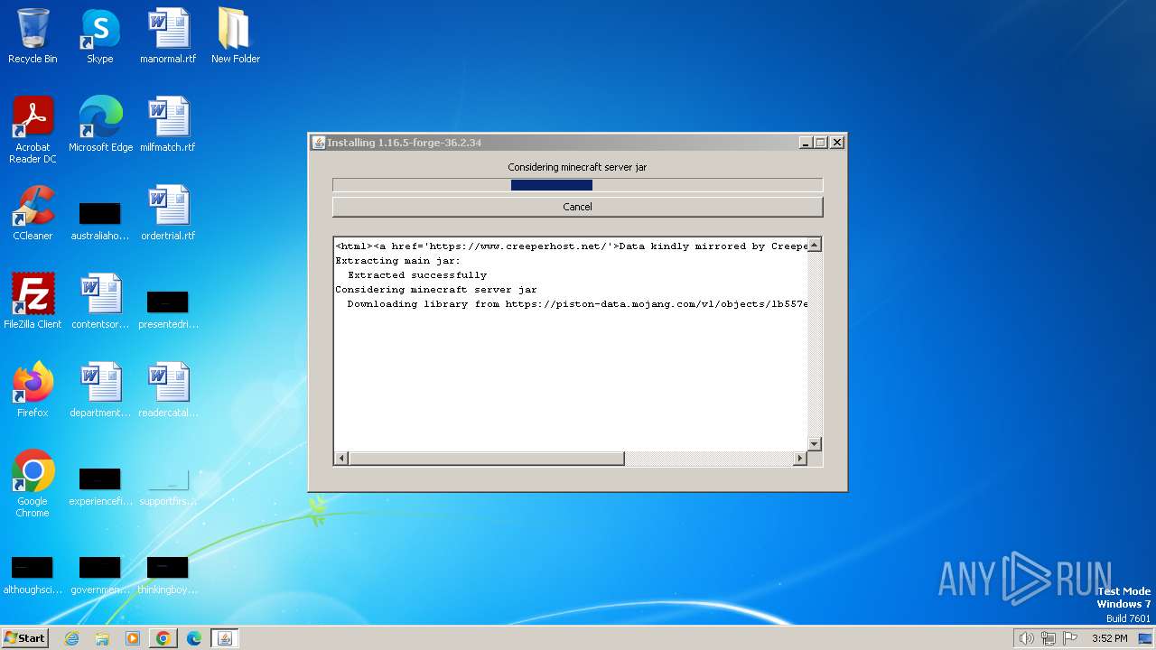The image size is (1156, 650).
Task: Launch FileZilla Client shortcut
Action: (33, 302)
